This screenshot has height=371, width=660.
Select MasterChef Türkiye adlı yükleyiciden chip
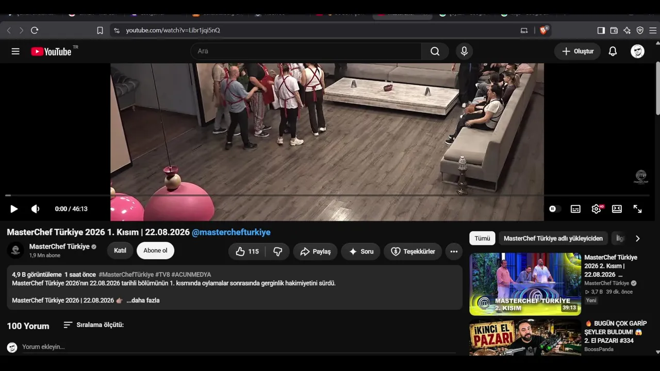tap(553, 239)
